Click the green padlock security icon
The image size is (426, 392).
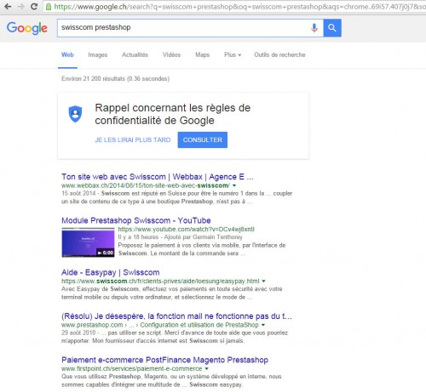click(49, 7)
